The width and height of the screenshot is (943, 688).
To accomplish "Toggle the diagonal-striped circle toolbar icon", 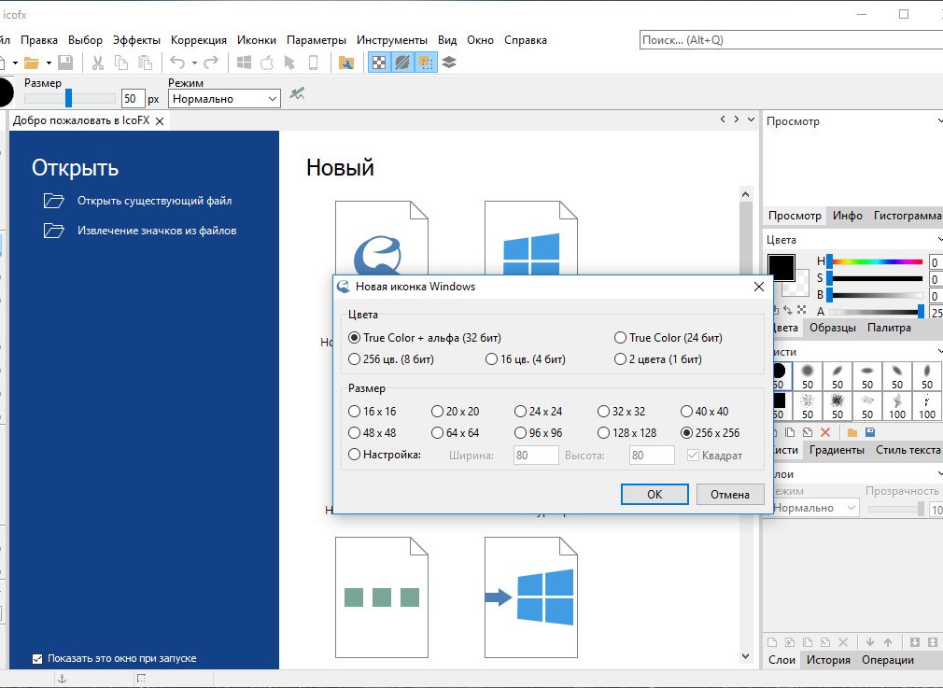I will (x=402, y=63).
